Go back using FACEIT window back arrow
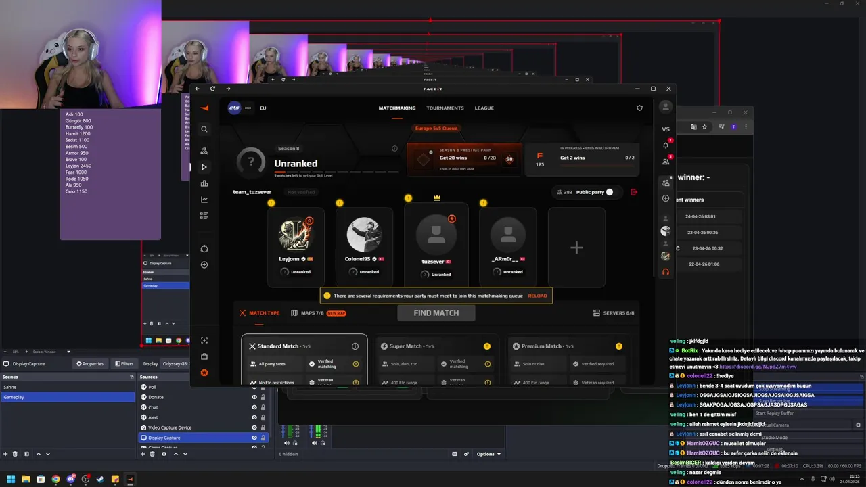The height and width of the screenshot is (487, 866). tap(198, 89)
